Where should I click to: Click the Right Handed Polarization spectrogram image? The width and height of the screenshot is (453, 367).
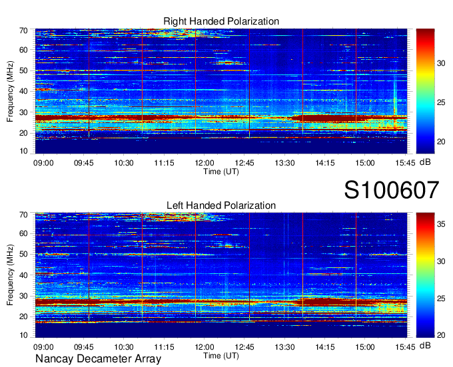pos(221,91)
